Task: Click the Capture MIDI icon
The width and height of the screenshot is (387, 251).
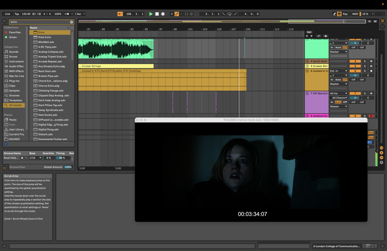Action: pyautogui.click(x=186, y=14)
